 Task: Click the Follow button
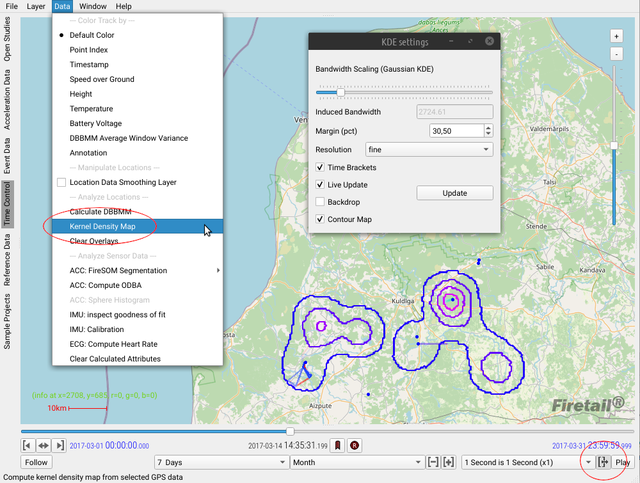pos(36,462)
